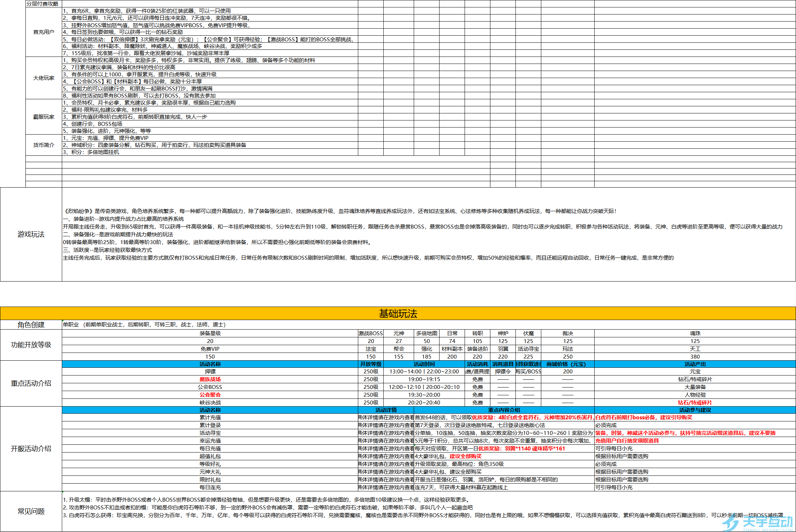
Task: Select the red 魔族战场 activity cell
Action: tap(210, 379)
